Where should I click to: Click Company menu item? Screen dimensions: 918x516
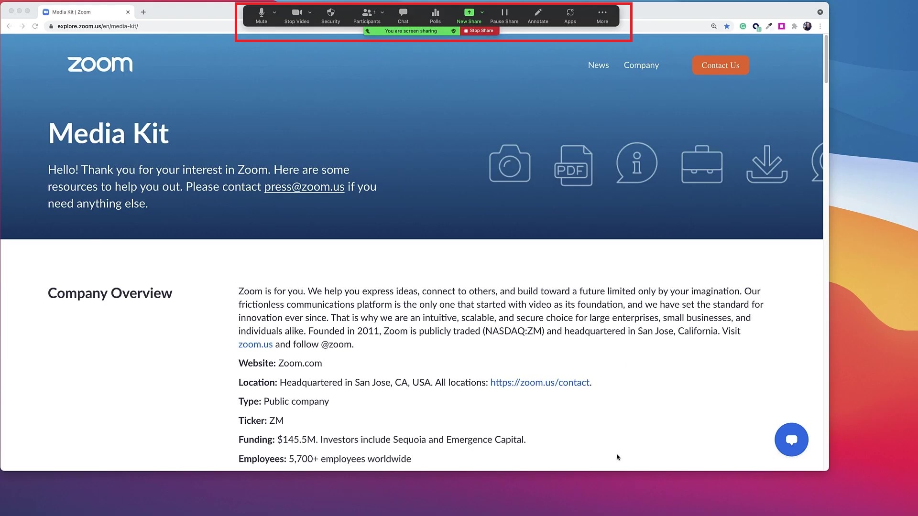point(641,65)
